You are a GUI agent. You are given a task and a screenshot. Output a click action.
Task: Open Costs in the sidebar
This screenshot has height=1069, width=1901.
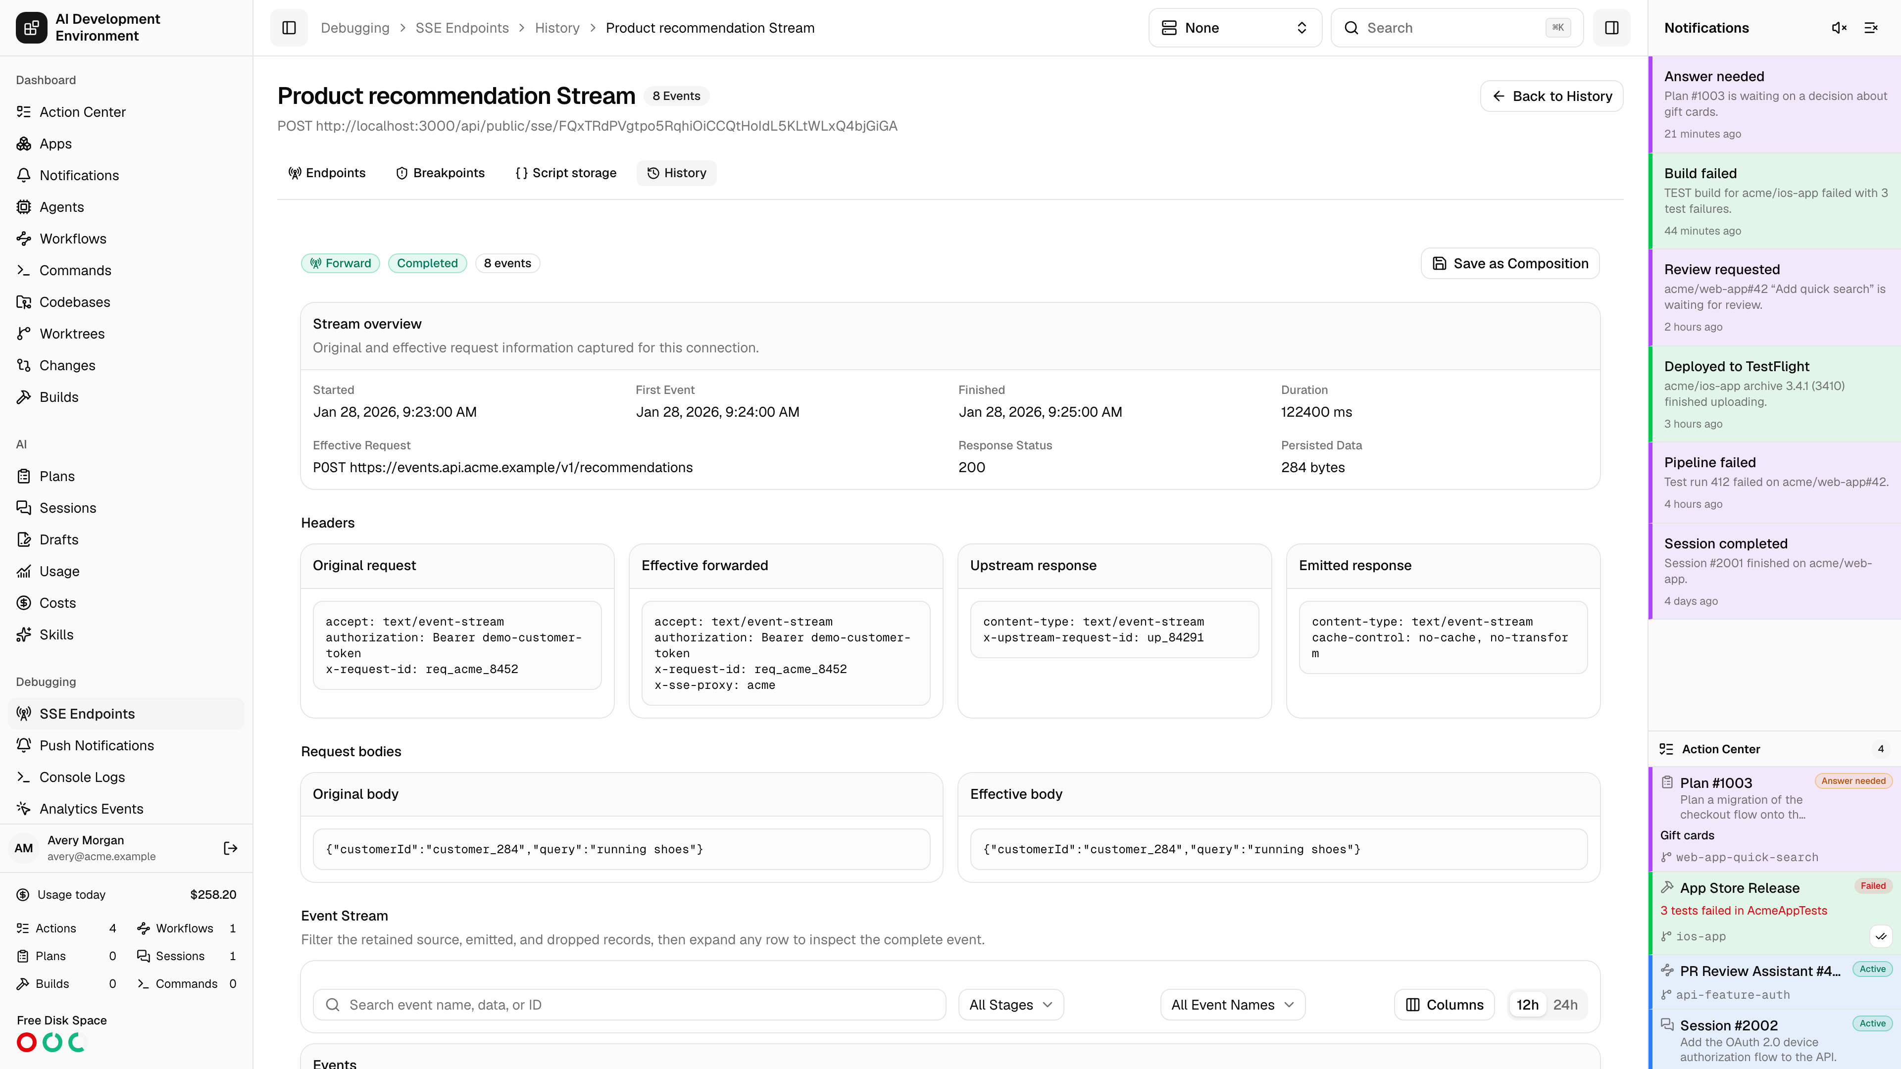126,603
